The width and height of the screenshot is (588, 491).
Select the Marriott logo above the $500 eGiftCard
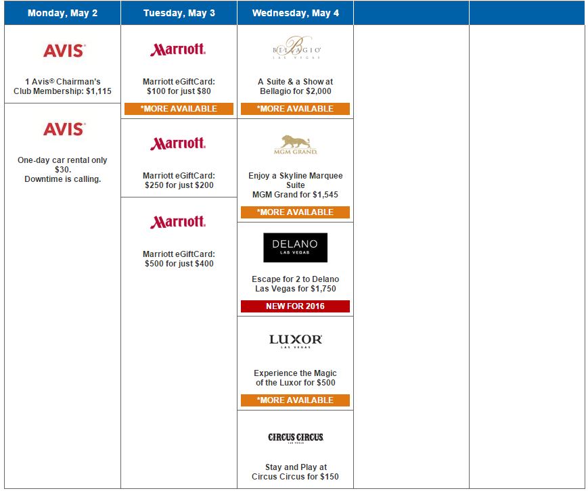178,222
